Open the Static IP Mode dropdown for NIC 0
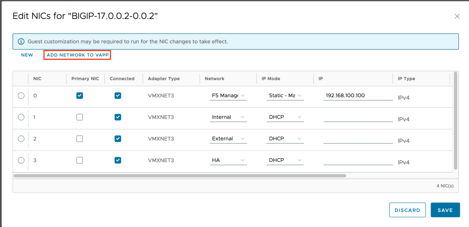 click(x=285, y=96)
